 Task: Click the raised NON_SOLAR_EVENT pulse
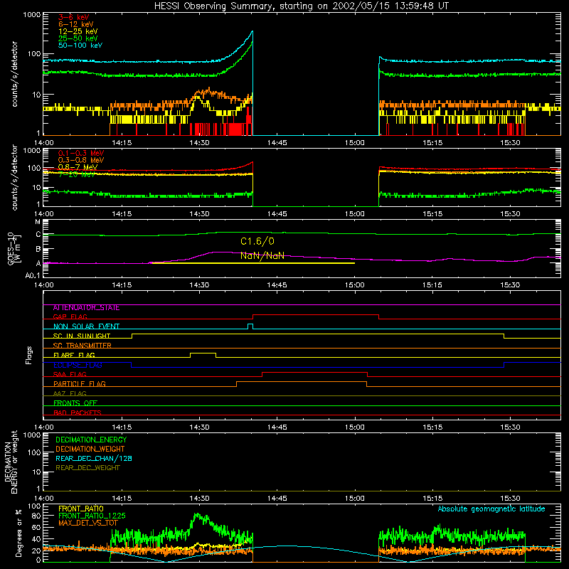coord(250,324)
